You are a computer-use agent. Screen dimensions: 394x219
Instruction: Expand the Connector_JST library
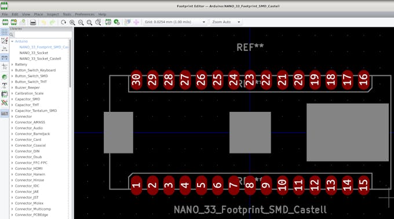click(x=12, y=198)
